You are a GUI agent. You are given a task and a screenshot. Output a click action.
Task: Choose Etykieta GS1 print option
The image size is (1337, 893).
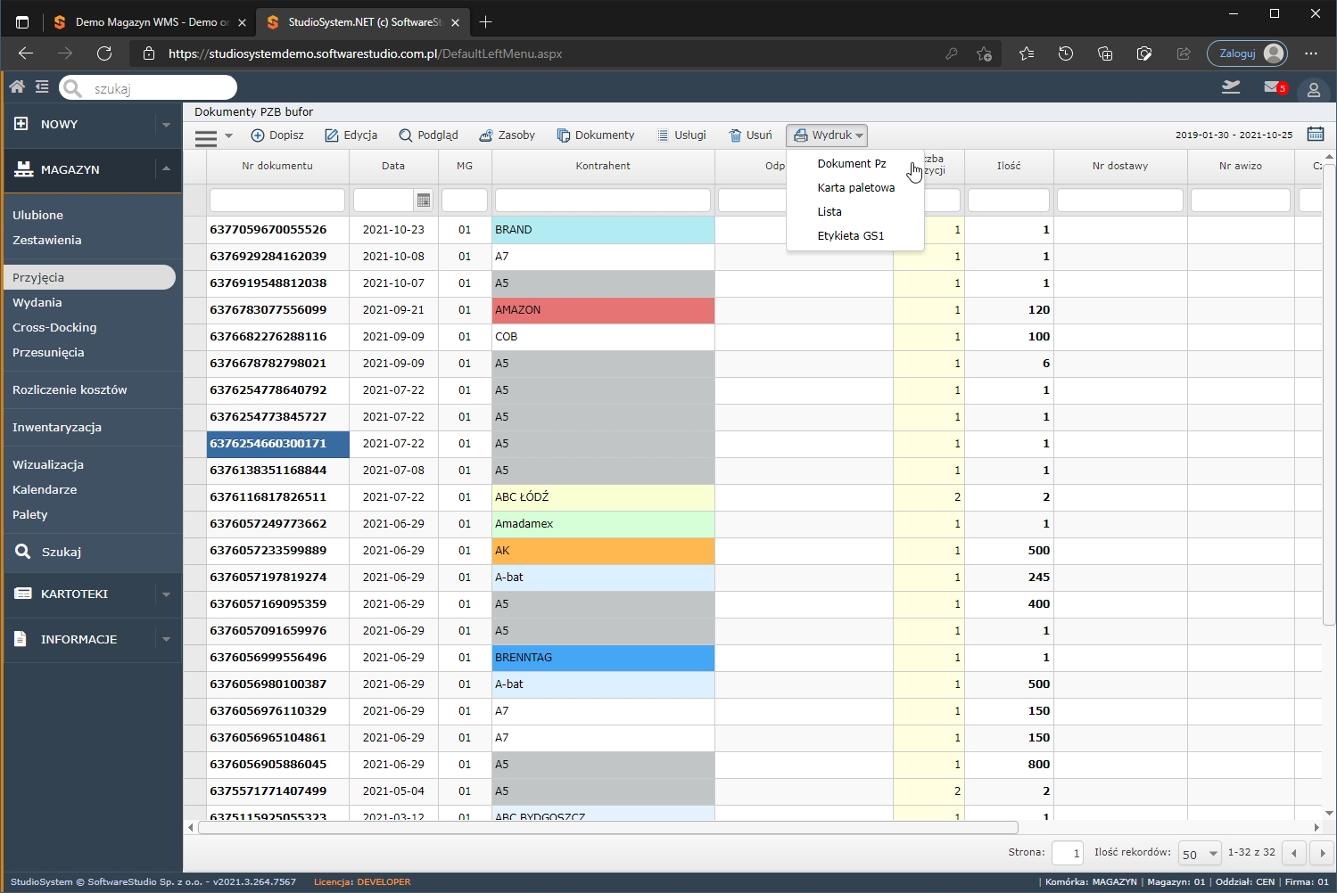pyautogui.click(x=850, y=236)
